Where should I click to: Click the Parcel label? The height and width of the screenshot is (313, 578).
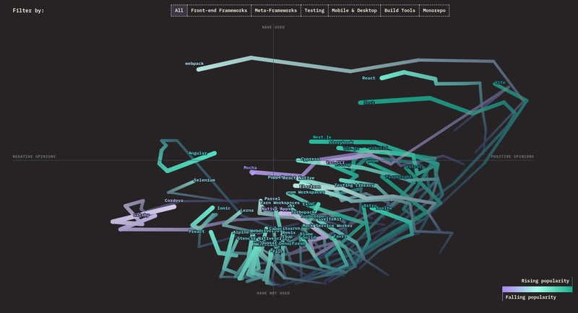click(x=272, y=198)
